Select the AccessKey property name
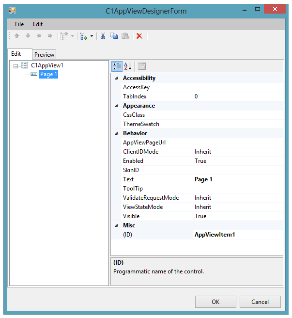 [137, 87]
